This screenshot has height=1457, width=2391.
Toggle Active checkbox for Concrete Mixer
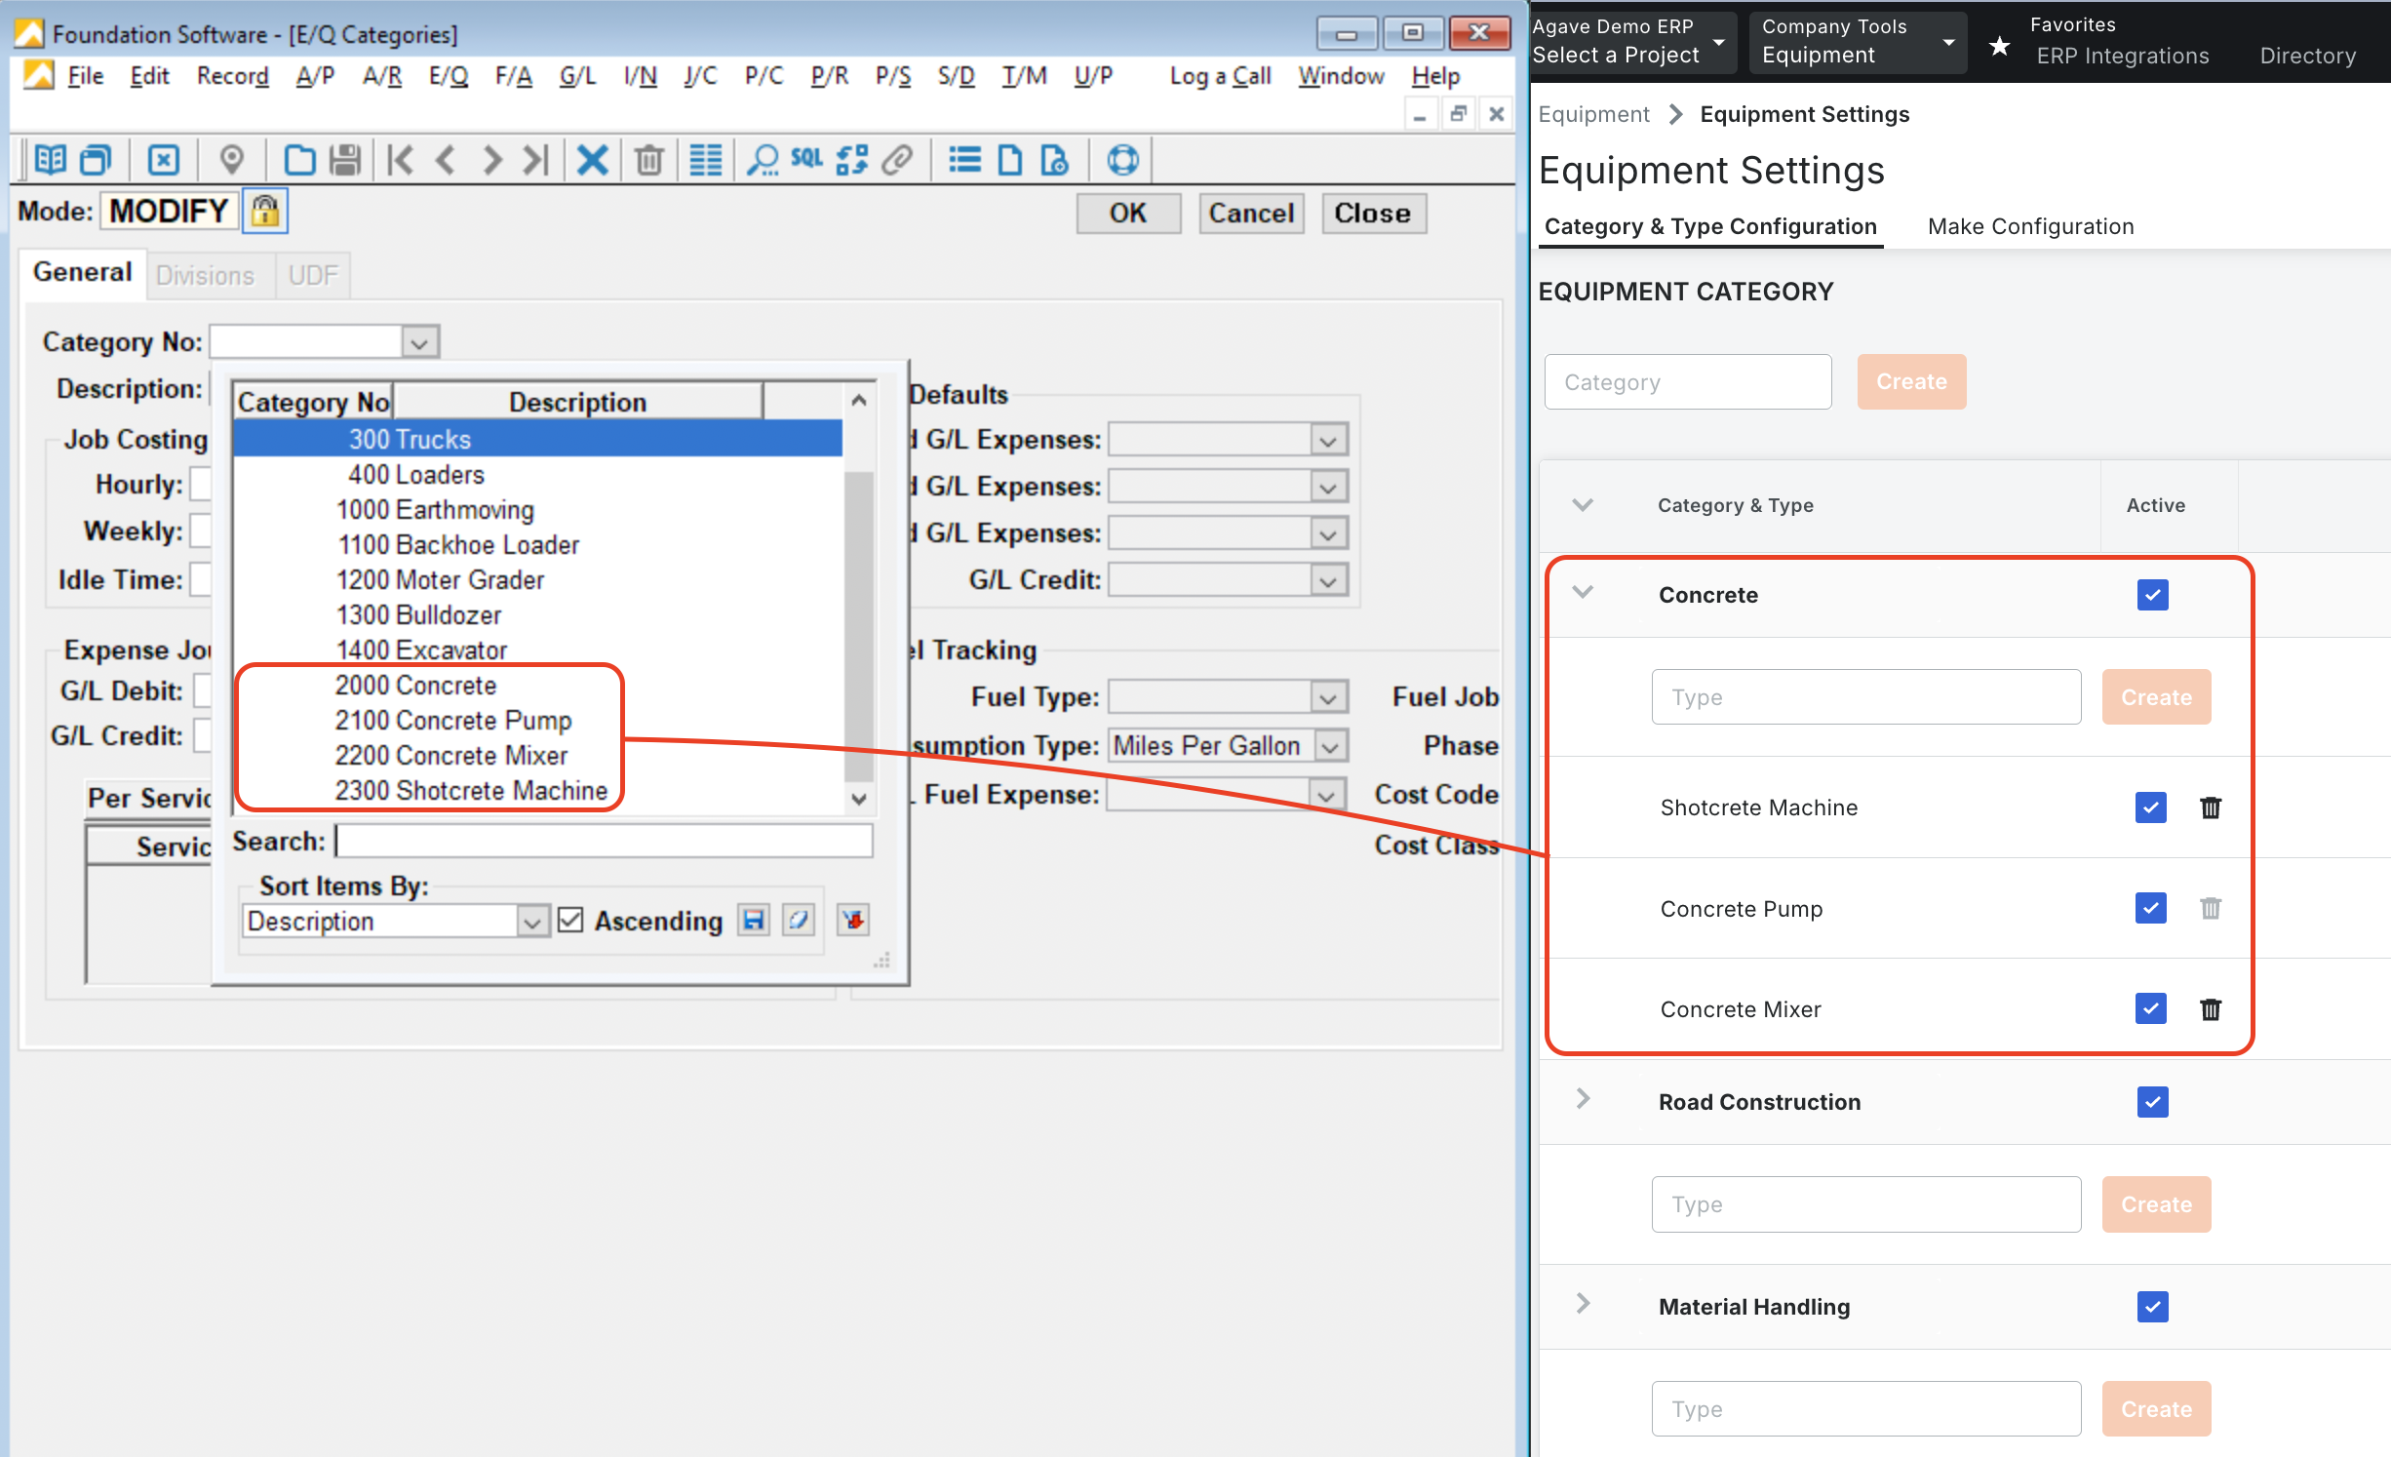point(2148,1007)
